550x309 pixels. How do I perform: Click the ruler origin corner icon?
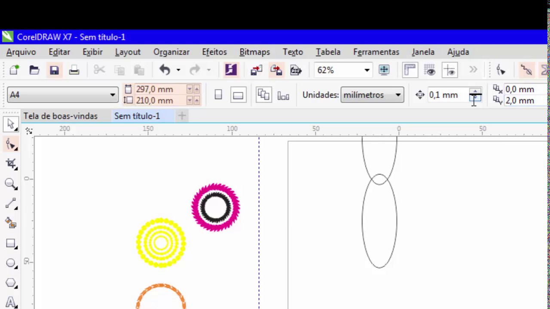click(29, 131)
